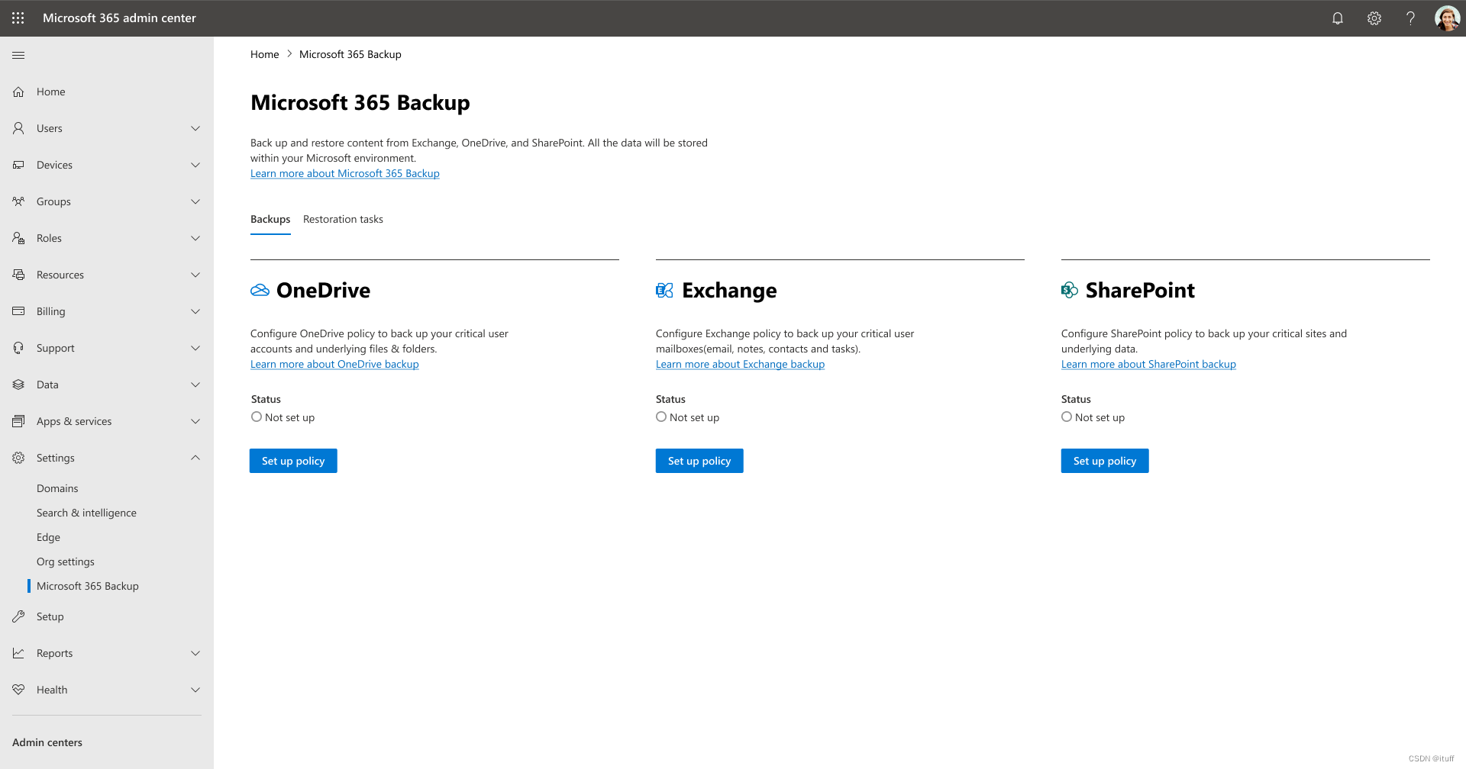Click the Setup wrench icon
The width and height of the screenshot is (1466, 769).
pyautogui.click(x=18, y=616)
